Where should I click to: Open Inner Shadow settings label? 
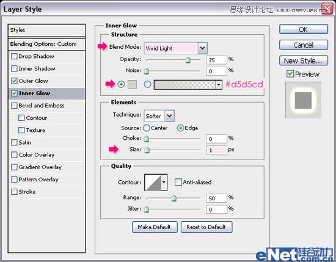tap(37, 68)
